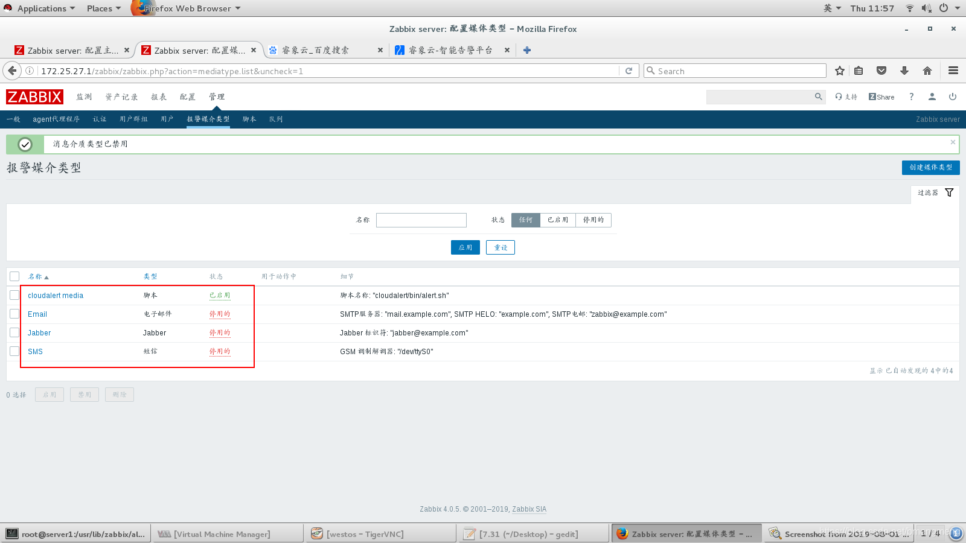This screenshot has height=543, width=966.
Task: Open the 资产记录 main menu
Action: [121, 97]
